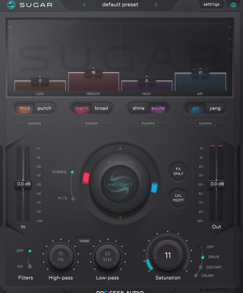Click the High-pass 10 Hz knob
The width and height of the screenshot is (243, 293).
click(x=61, y=256)
